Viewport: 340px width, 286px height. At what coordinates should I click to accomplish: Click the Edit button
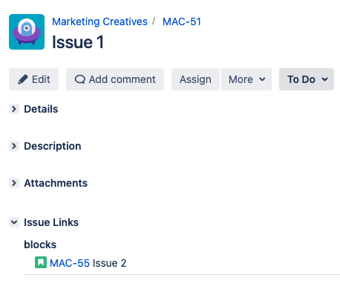(x=34, y=79)
